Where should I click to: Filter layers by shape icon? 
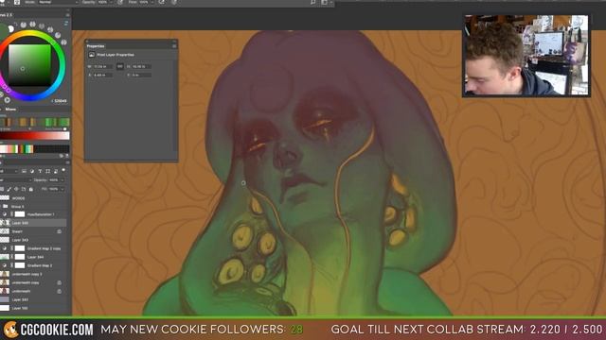[x=48, y=171]
